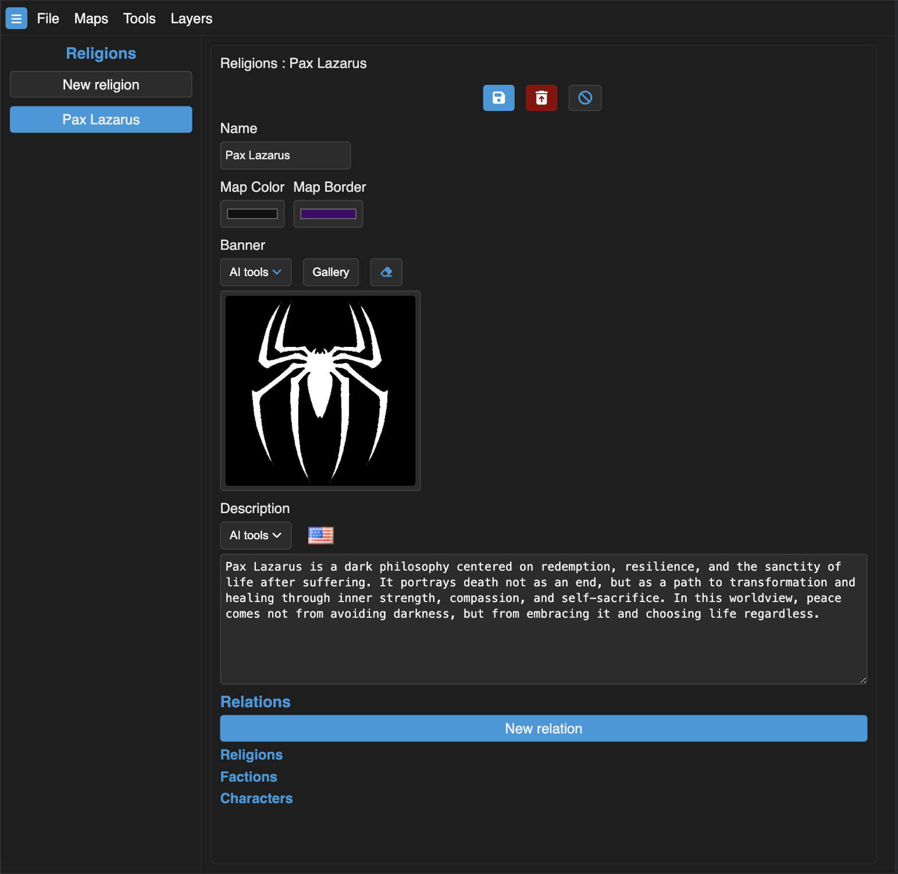Click the spider banner image thumbnail
Screen dimensions: 898x874
320,391
